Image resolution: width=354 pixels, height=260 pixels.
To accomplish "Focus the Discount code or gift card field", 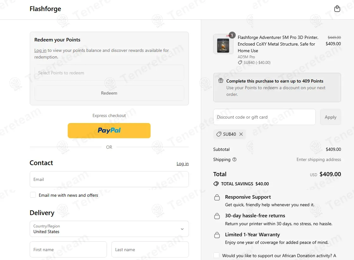I will point(264,117).
